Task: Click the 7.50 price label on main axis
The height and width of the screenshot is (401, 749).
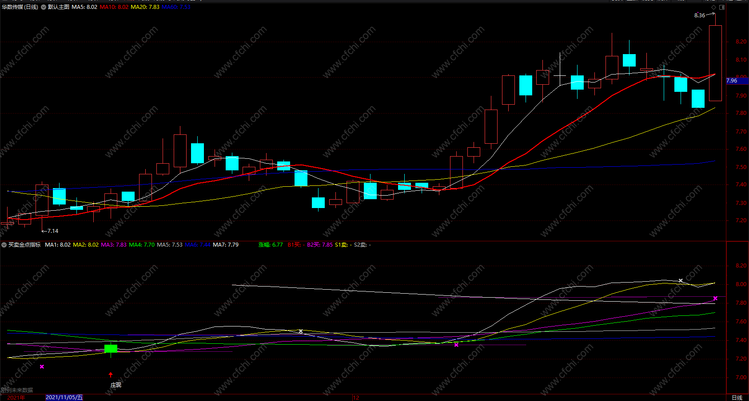Action: pyautogui.click(x=741, y=167)
